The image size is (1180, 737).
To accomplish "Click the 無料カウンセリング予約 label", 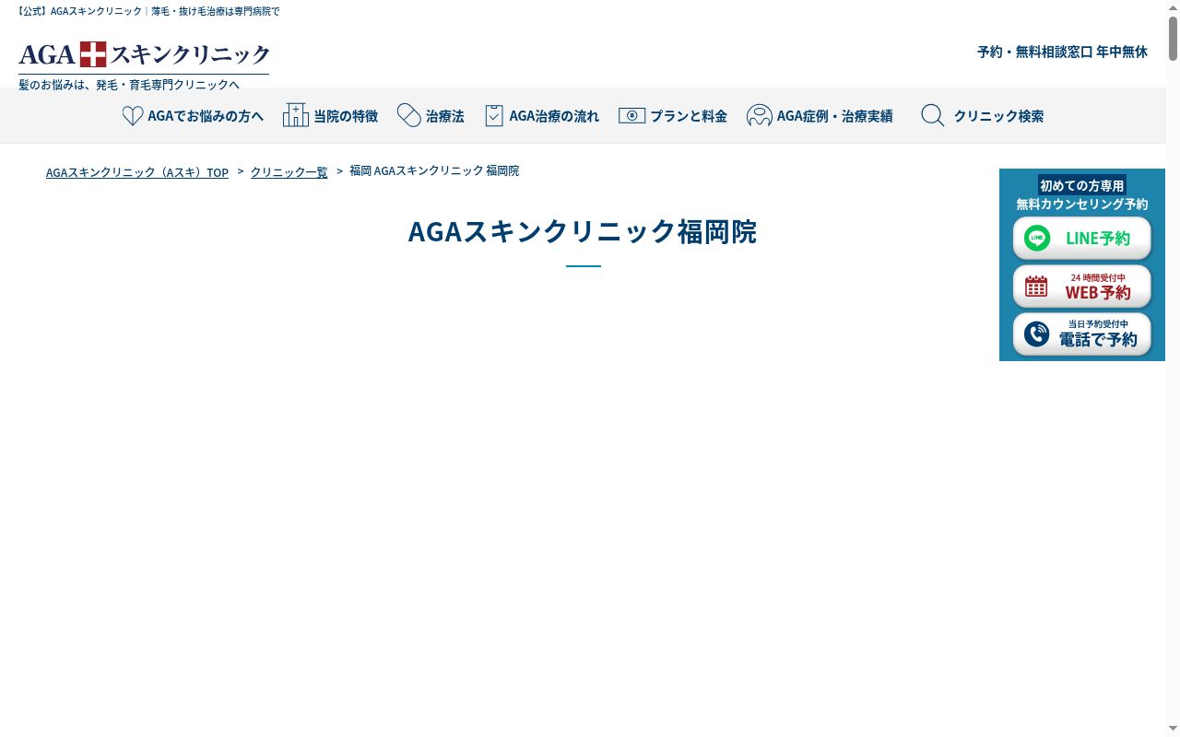I will (1082, 204).
